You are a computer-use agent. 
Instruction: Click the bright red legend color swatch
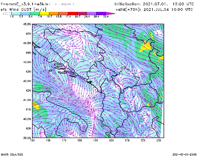(x=73, y=13)
